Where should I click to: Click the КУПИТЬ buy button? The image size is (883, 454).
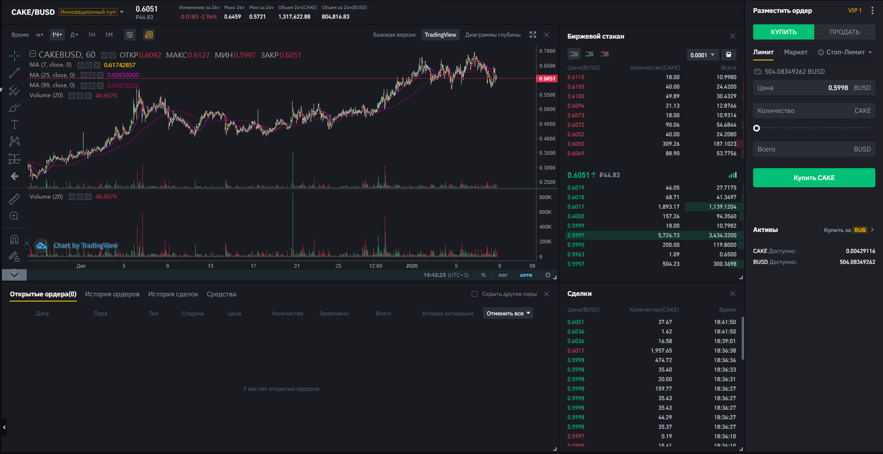coord(784,32)
